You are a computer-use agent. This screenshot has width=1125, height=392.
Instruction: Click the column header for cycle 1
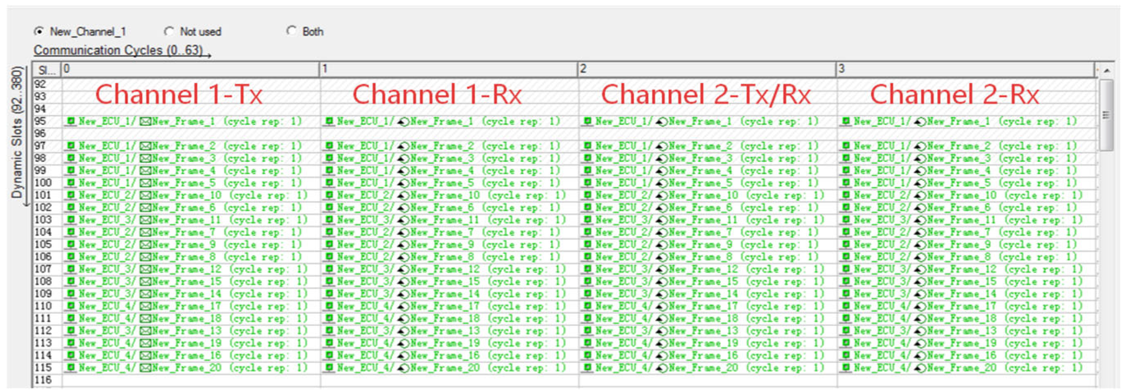click(x=449, y=69)
